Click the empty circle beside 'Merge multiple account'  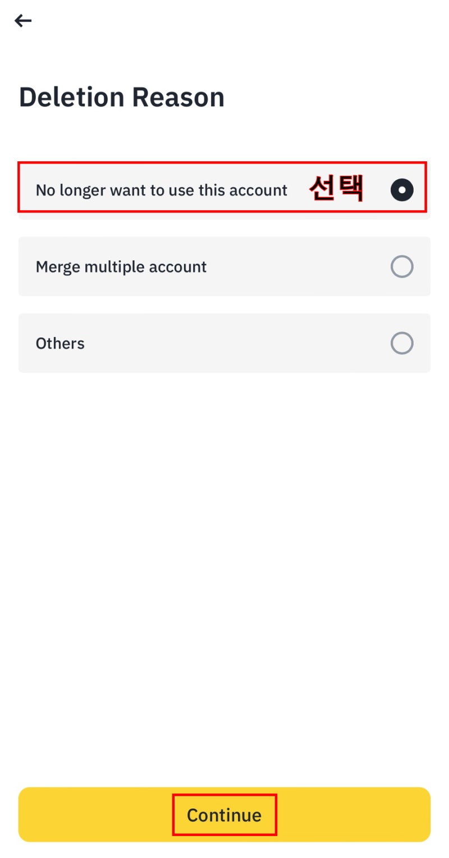click(x=402, y=266)
